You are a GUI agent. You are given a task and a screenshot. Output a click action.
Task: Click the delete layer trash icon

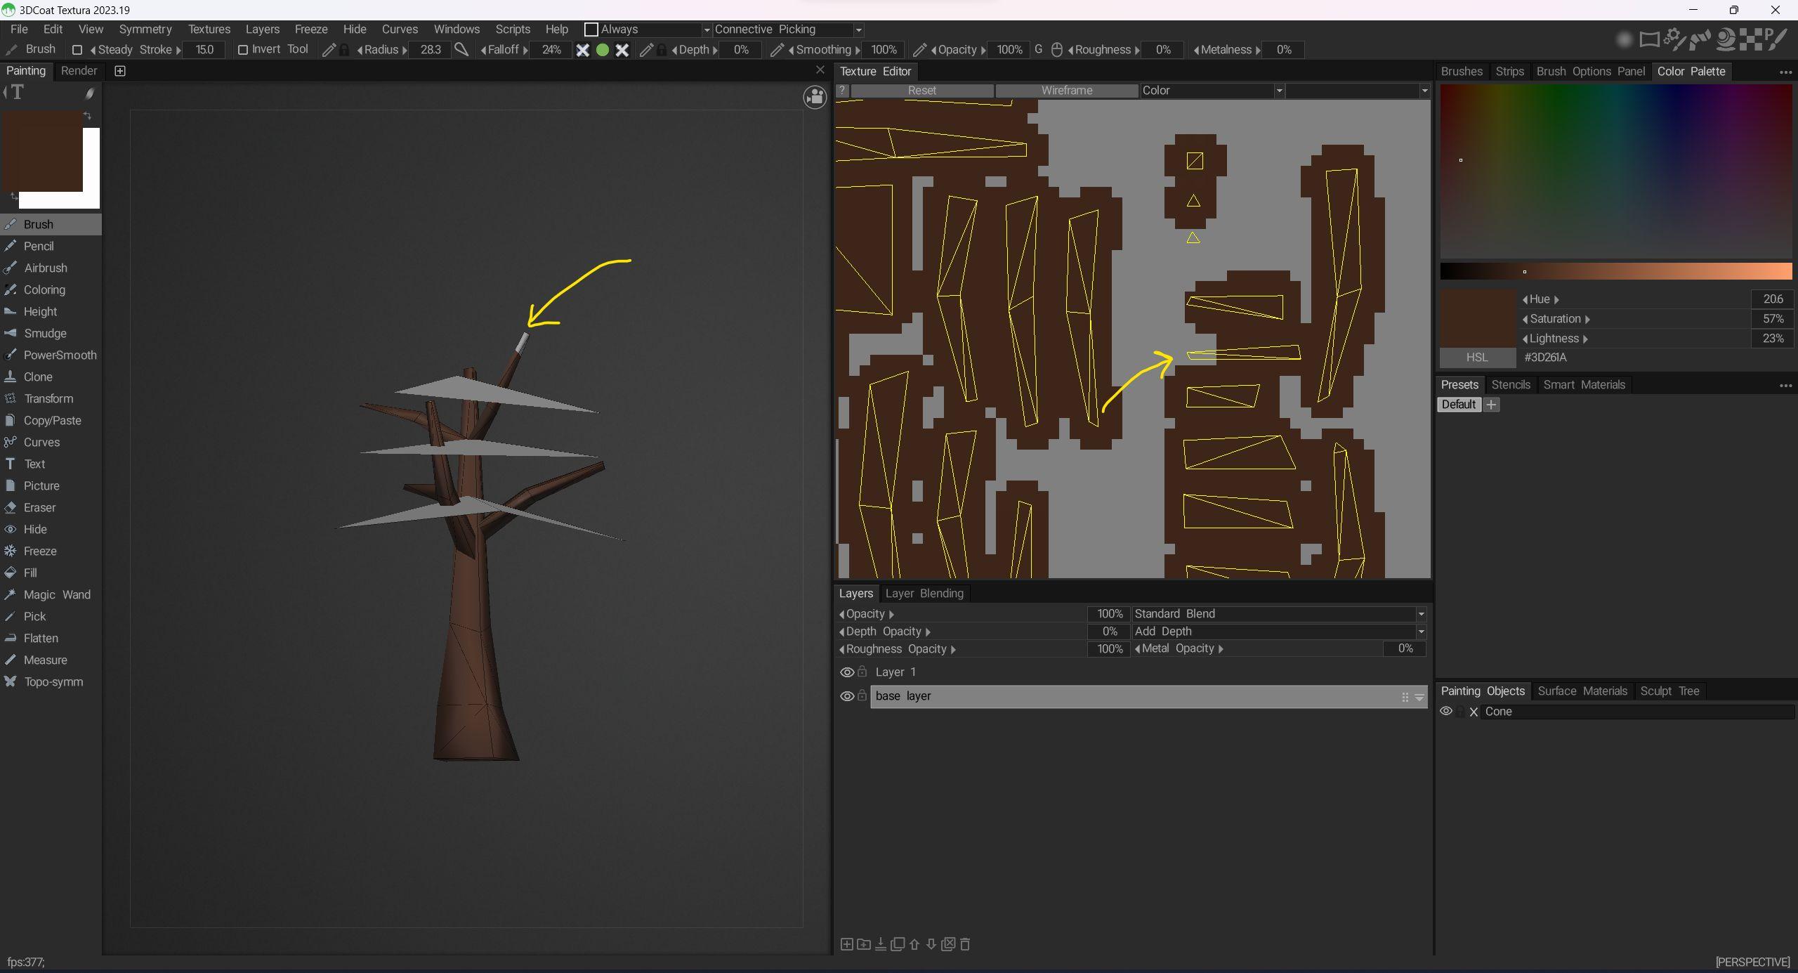965,944
